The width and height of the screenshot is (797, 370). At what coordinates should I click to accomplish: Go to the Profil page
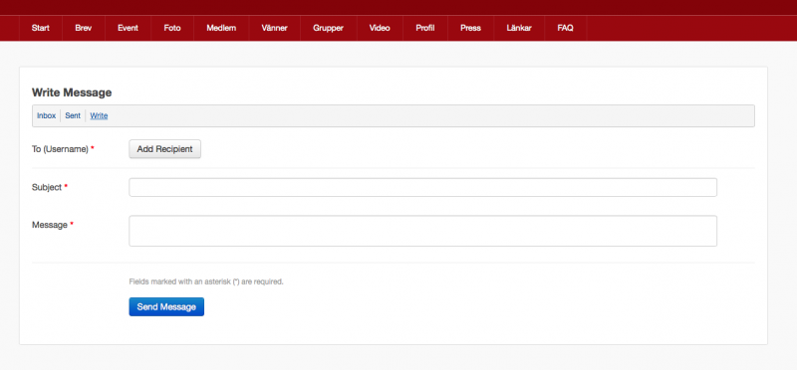425,29
